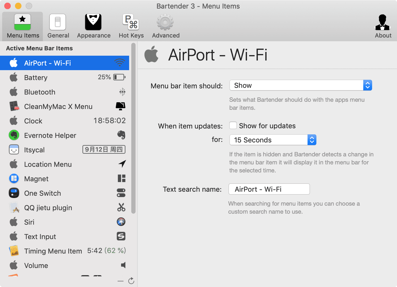Click the Timing app icon

tap(14, 251)
